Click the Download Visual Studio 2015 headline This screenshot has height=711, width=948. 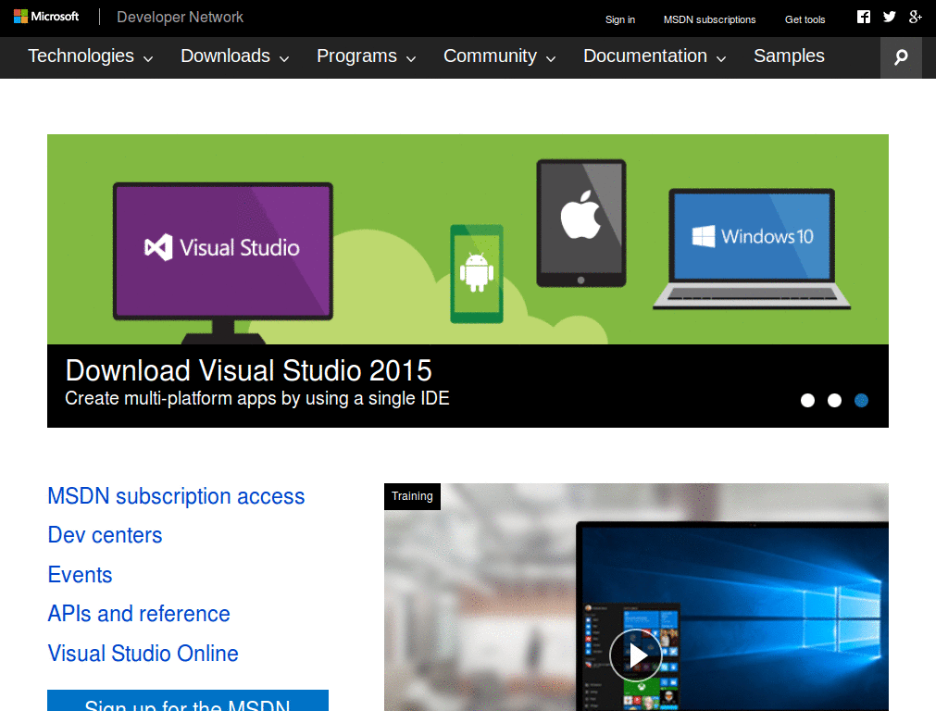tap(248, 370)
